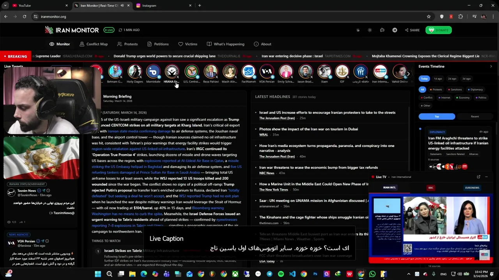Show hidden system tray icons
Screen dimensions: 499x280
(409, 274)
